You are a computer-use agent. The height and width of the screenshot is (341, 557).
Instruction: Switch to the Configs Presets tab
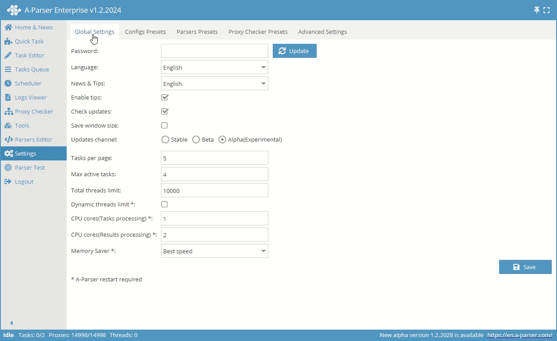pos(145,32)
